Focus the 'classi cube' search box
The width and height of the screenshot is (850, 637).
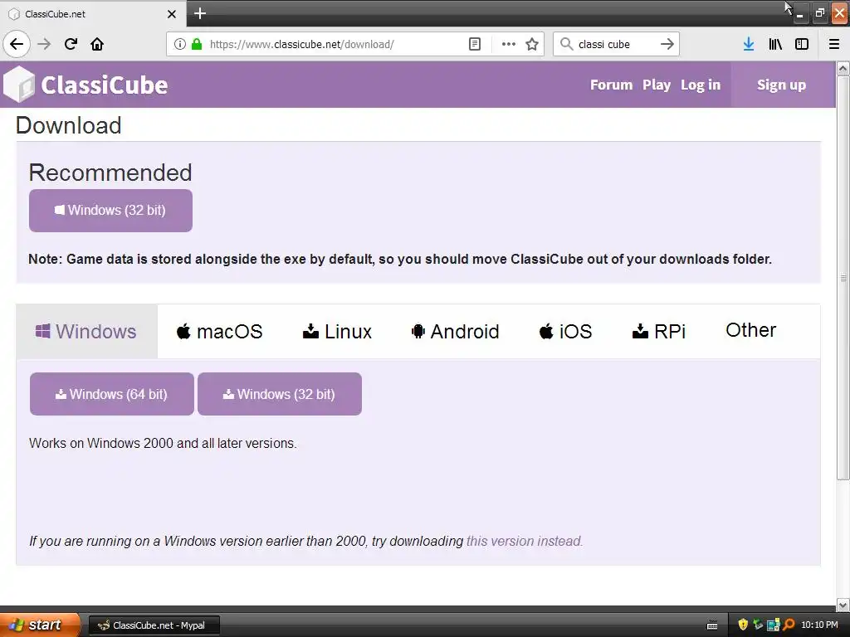click(615, 44)
